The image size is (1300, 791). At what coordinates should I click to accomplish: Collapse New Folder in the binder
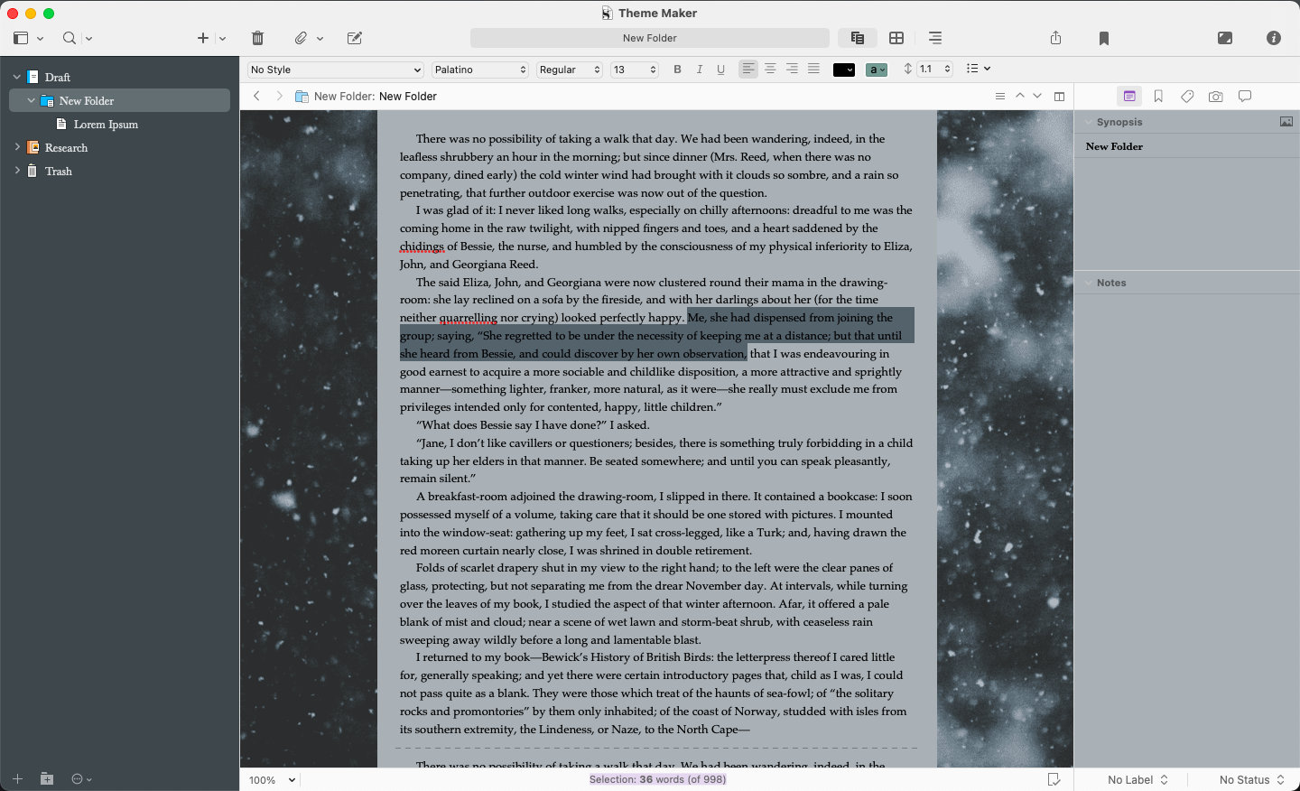click(x=32, y=100)
